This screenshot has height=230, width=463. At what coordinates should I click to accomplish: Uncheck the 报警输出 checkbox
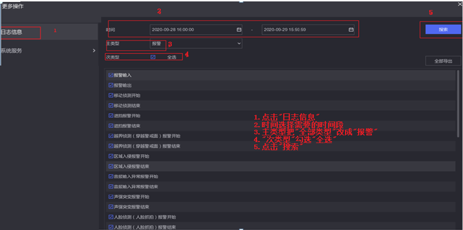point(111,85)
